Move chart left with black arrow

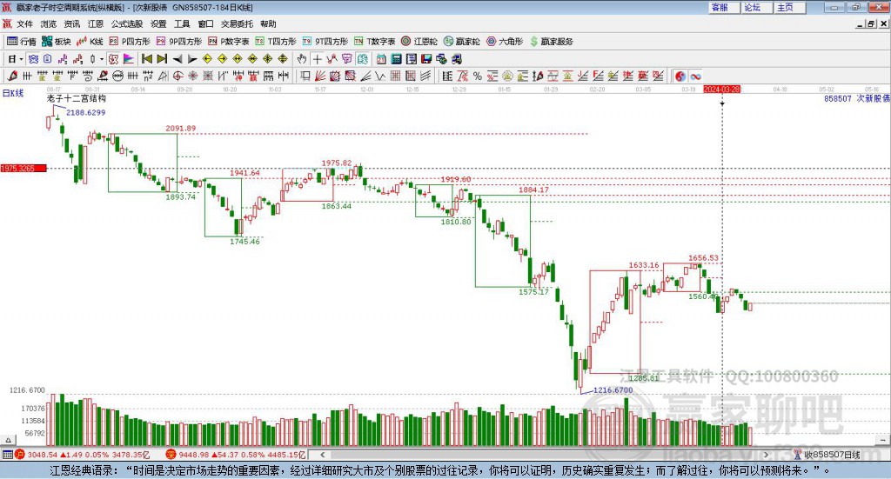178,59
